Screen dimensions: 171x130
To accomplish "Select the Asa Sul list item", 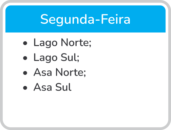I will tap(53, 87).
